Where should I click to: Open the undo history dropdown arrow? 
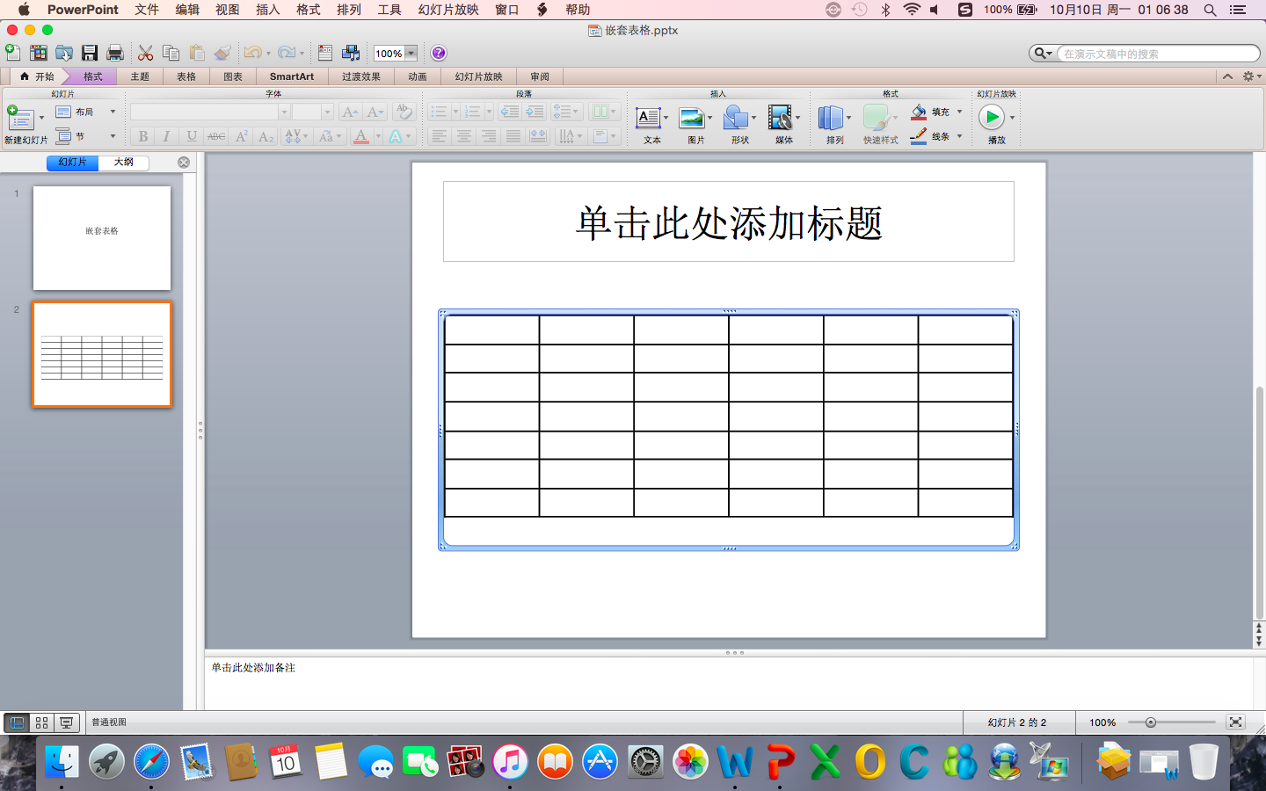(268, 54)
